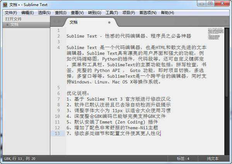Open the 纯文本 syntax selector
The image size is (232, 164).
(x=213, y=159)
